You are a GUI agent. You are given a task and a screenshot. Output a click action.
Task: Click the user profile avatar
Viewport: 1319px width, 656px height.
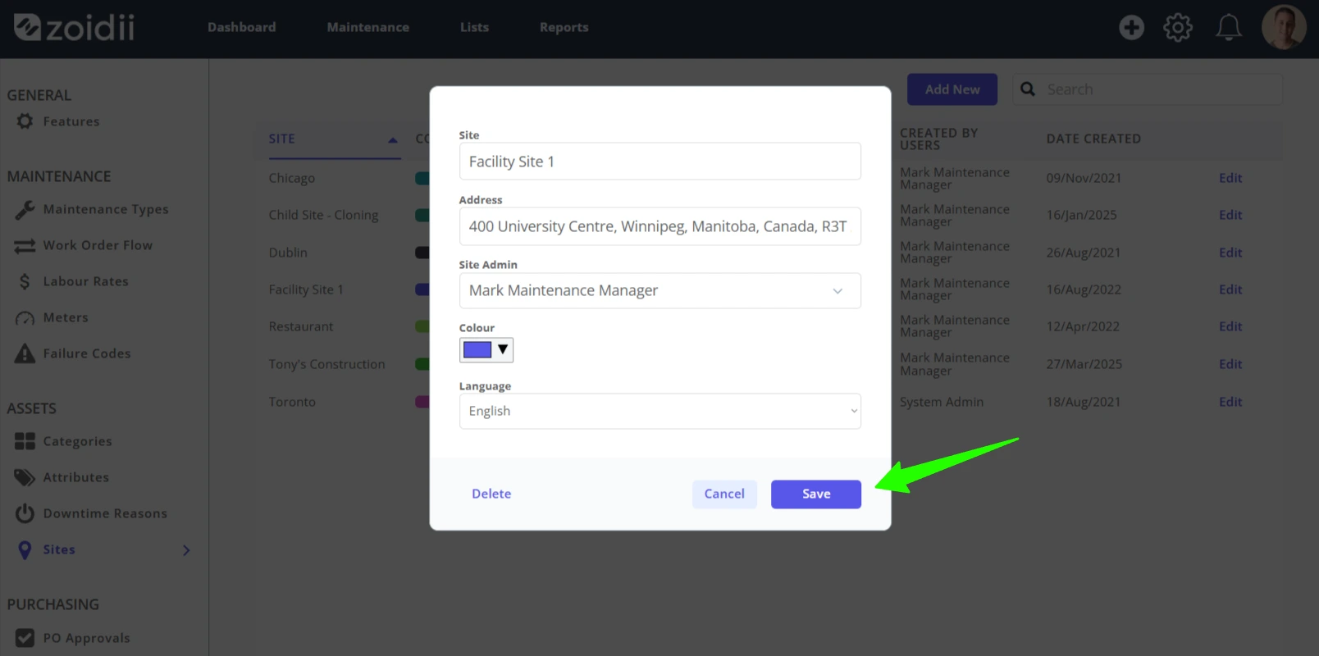coord(1284,27)
